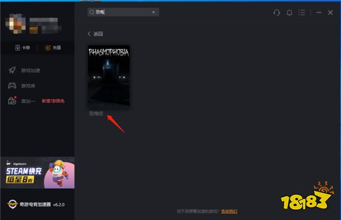The image size is (341, 220).
Task: Click the red 新增7款限免 label
Action: tap(53, 101)
